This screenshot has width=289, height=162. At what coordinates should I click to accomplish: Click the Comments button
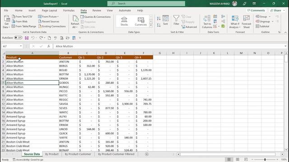pos(256,10)
